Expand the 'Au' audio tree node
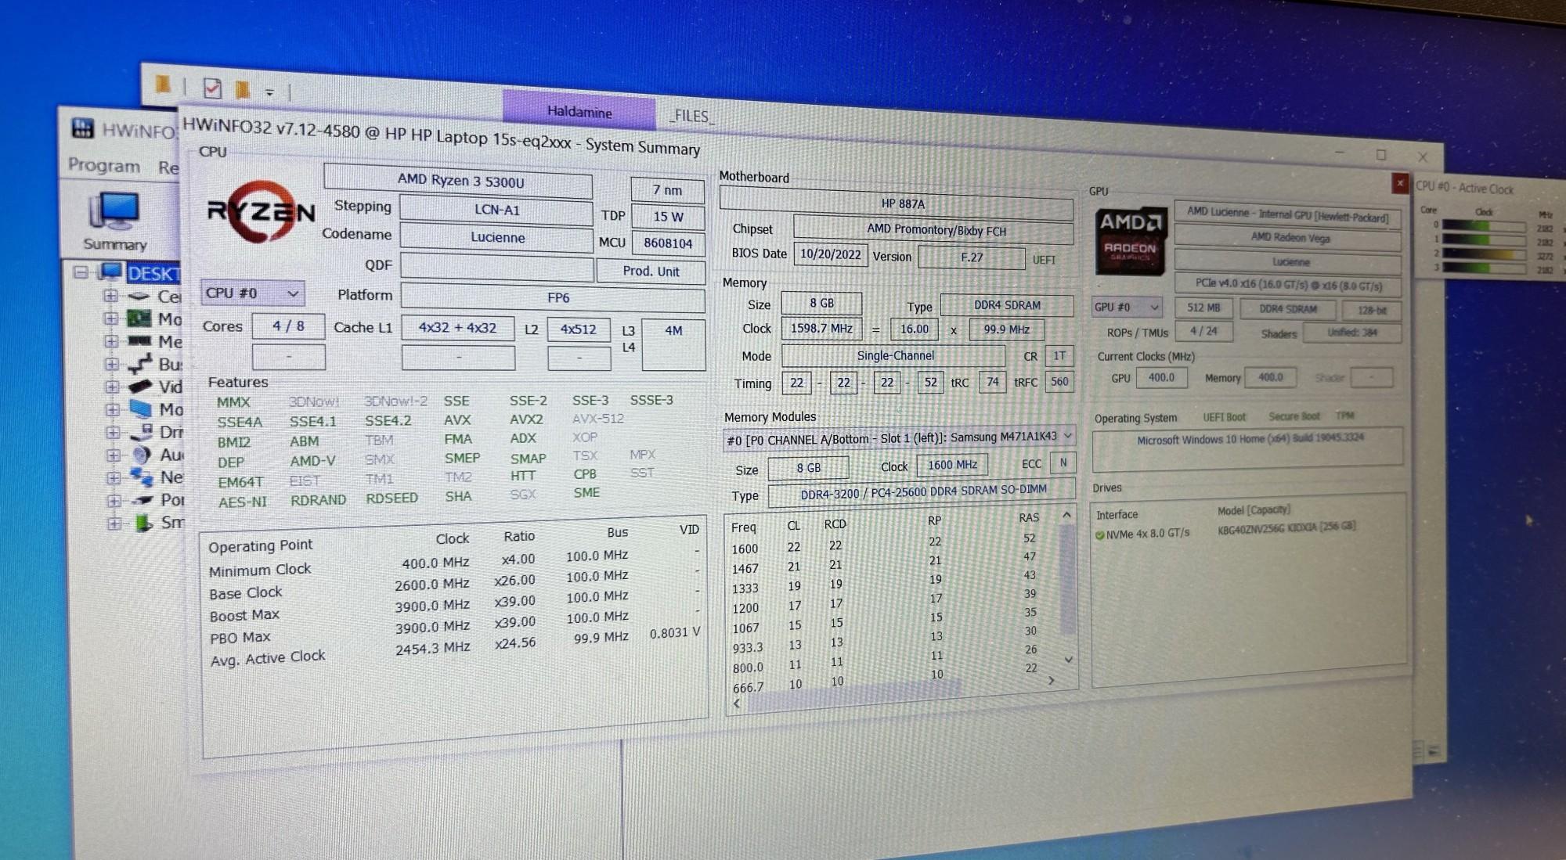The height and width of the screenshot is (860, 1566). (x=114, y=455)
